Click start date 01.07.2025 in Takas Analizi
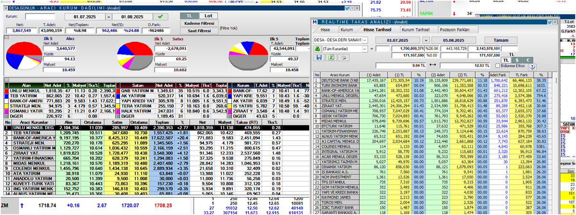576x215 pixels. tap(398, 40)
